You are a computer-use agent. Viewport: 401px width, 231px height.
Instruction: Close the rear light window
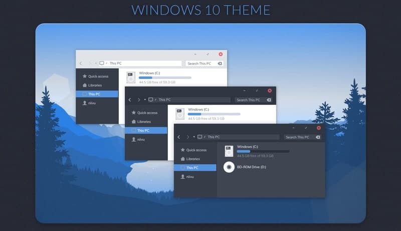(221, 54)
